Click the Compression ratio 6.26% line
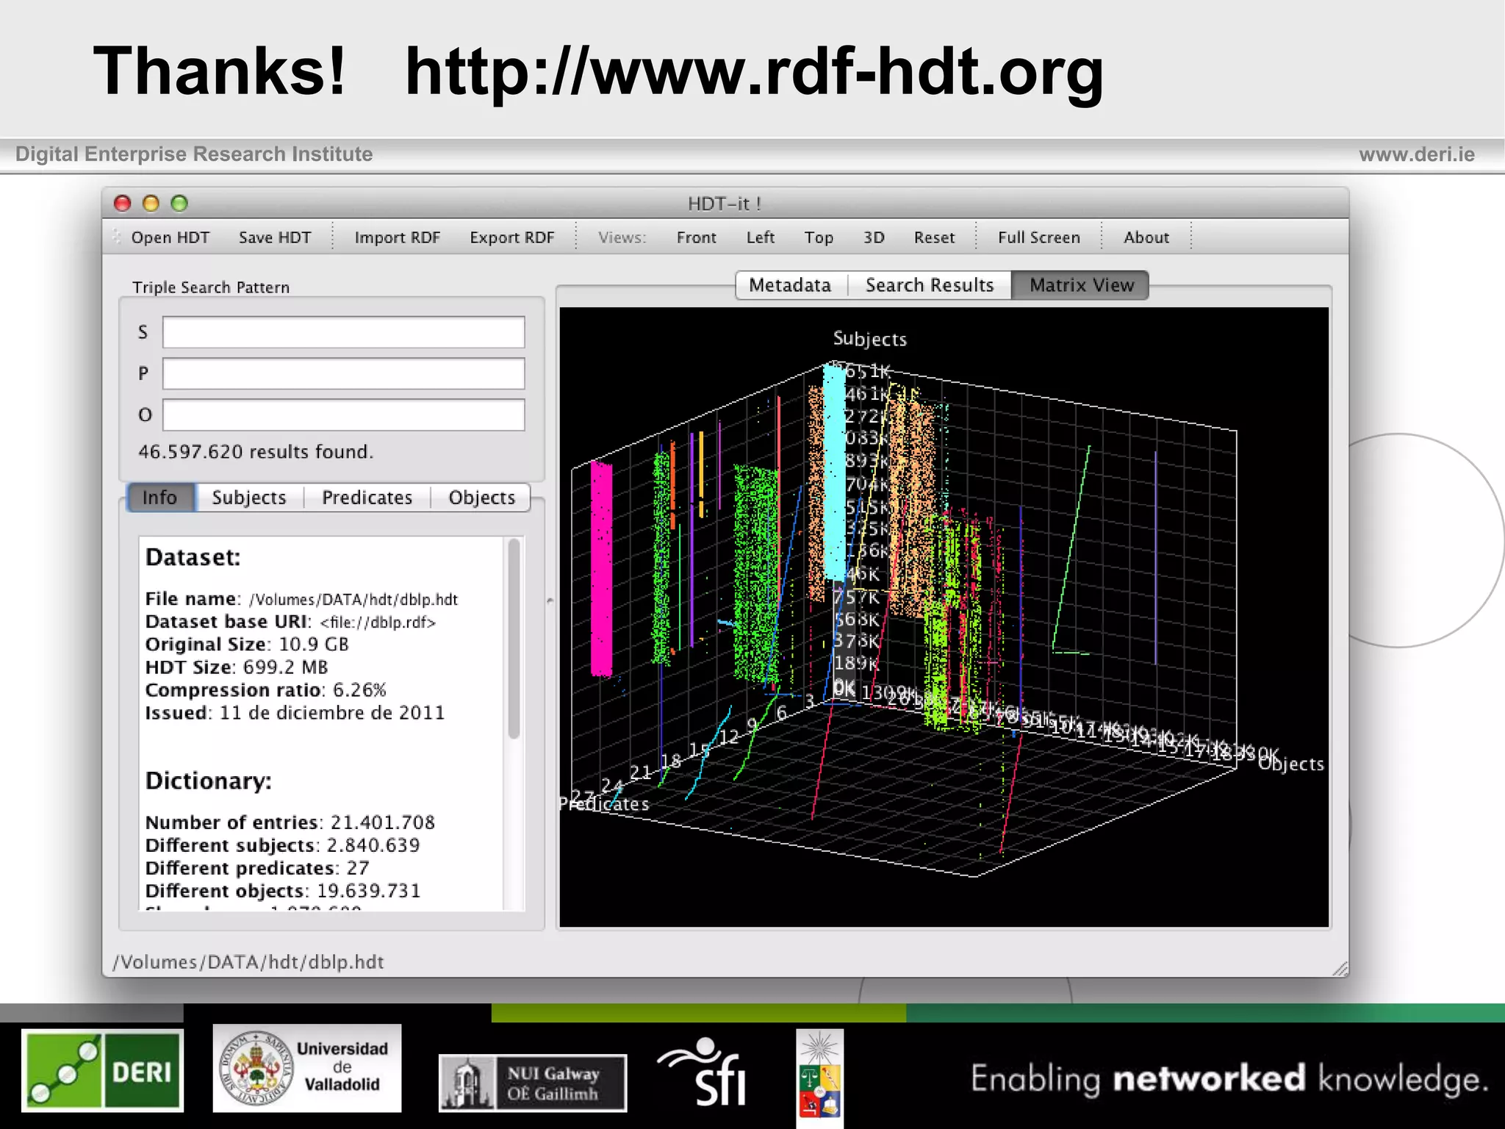This screenshot has height=1129, width=1505. [265, 690]
